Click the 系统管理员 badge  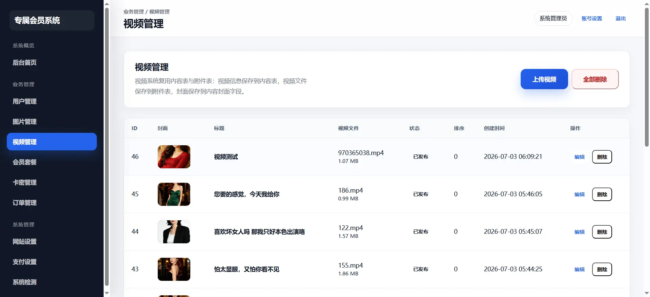point(553,18)
